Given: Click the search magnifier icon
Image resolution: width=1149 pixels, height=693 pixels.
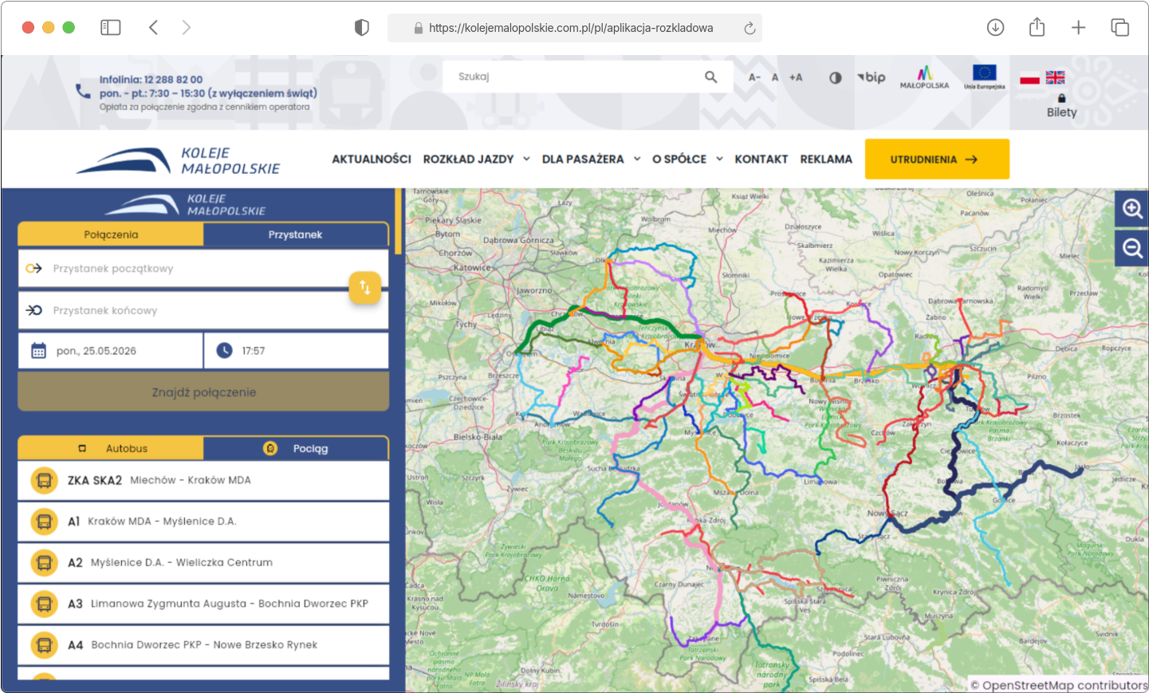Looking at the screenshot, I should point(710,77).
